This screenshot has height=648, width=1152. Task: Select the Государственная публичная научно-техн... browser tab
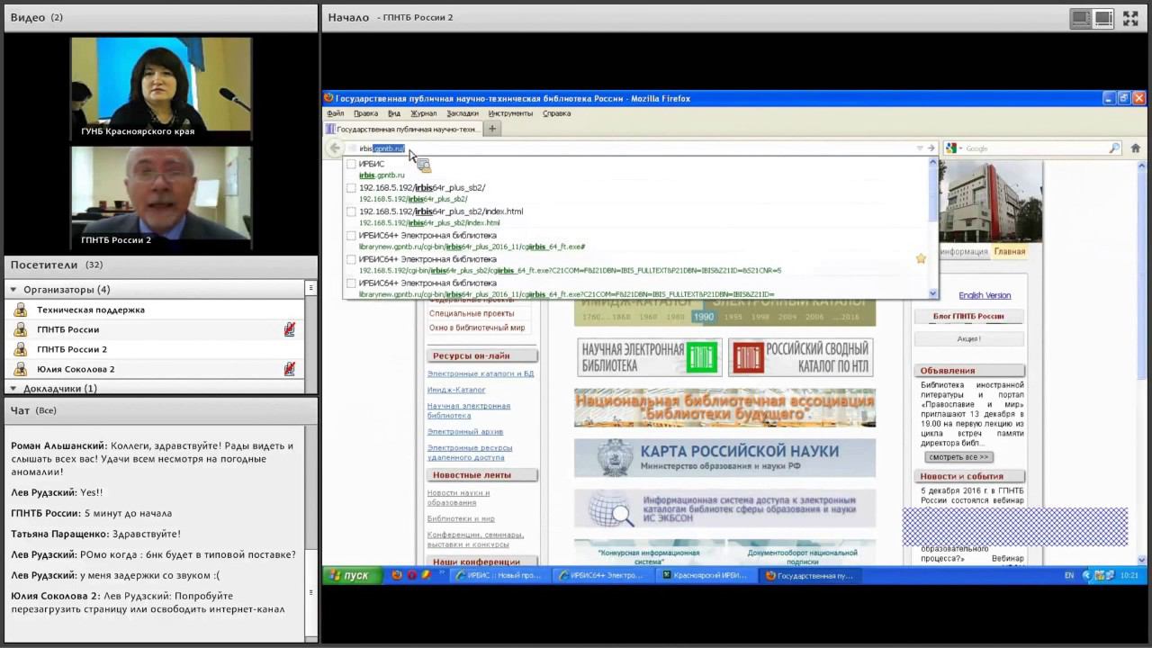(402, 129)
